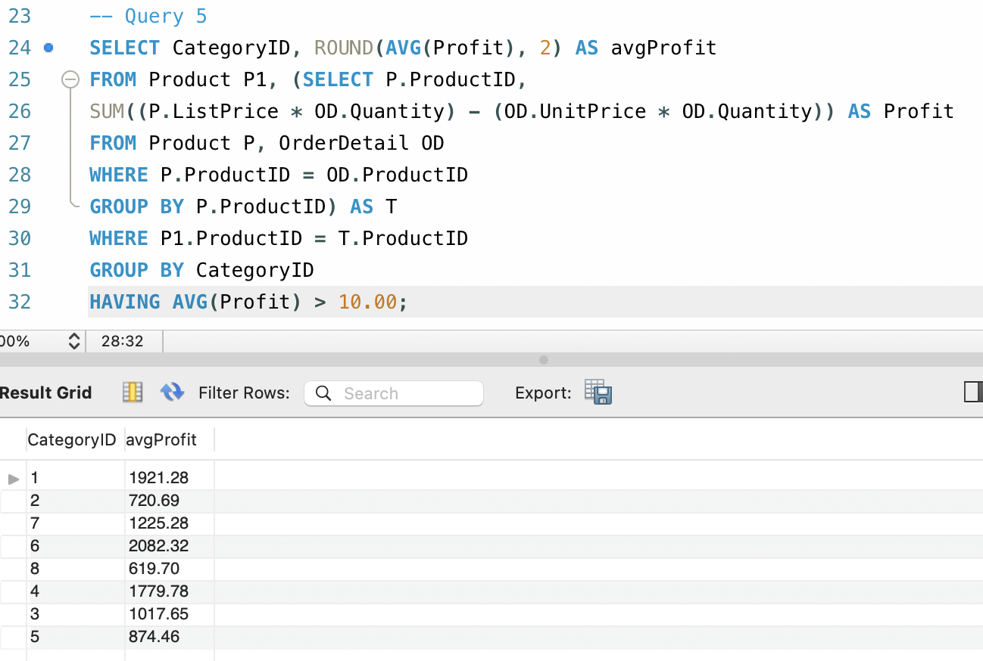Select the Result Grid tab label
Screen dimensions: 983x661
[x=45, y=393]
